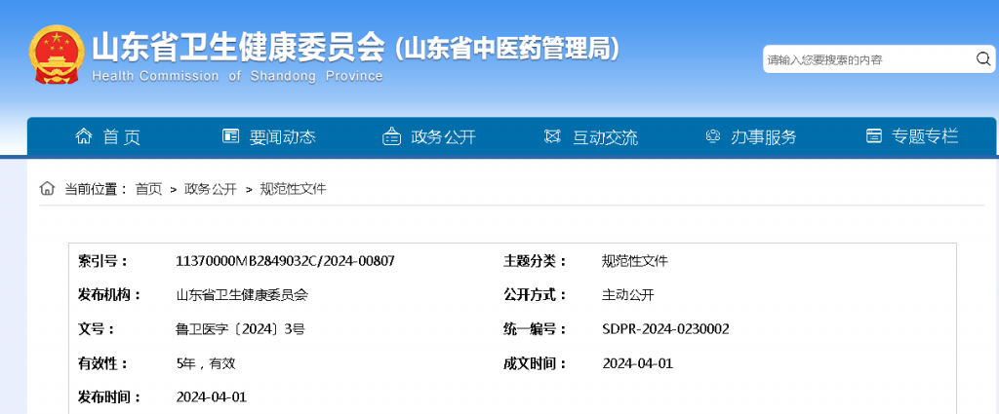Viewport: 999px width, 414px height.
Task: Click the national emblem logo
Action: [x=56, y=54]
